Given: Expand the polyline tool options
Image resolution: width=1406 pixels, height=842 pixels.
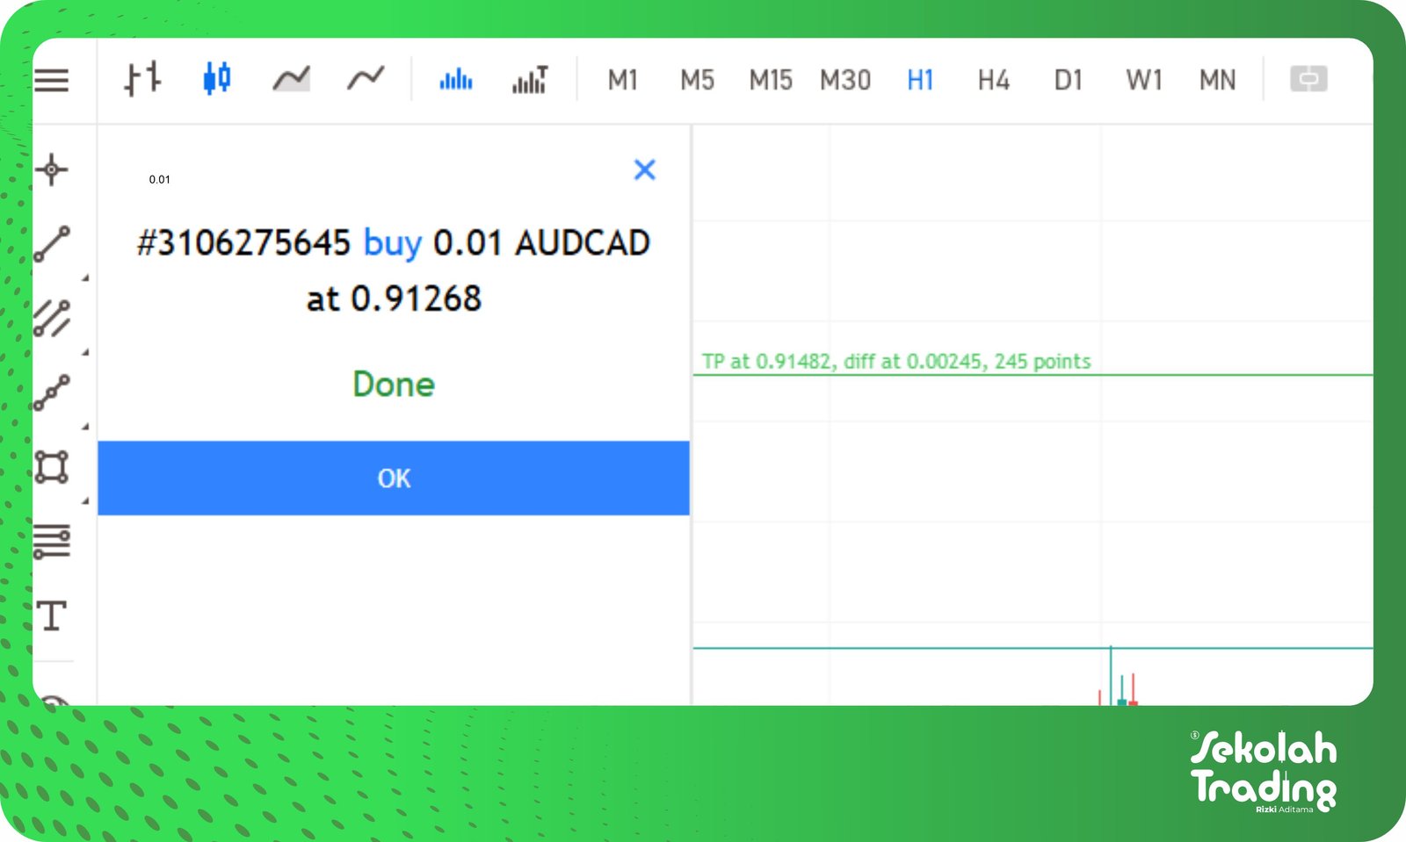Looking at the screenshot, I should point(85,427).
